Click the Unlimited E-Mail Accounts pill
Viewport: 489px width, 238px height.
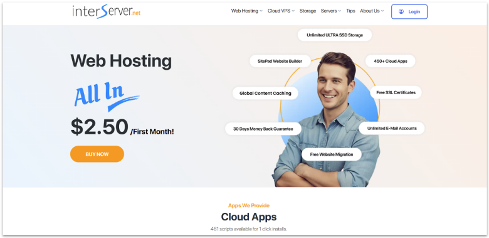[392, 128]
